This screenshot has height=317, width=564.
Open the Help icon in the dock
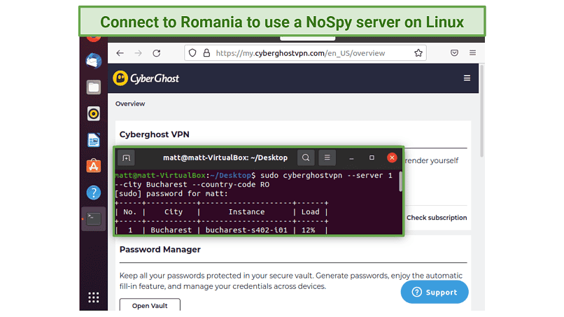click(x=94, y=193)
